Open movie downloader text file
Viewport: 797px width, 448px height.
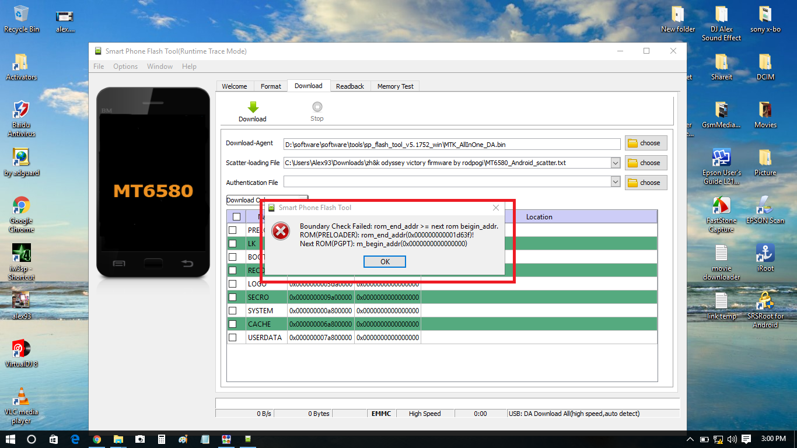click(x=721, y=253)
